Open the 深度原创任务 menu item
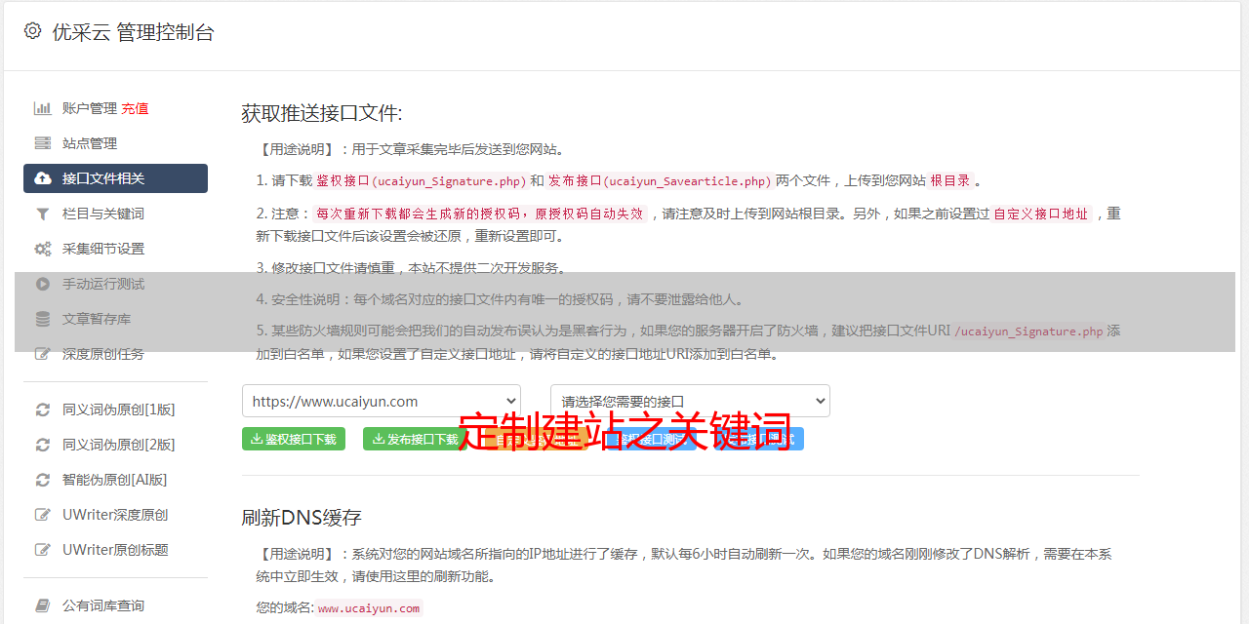1249x624 pixels. pos(115,354)
